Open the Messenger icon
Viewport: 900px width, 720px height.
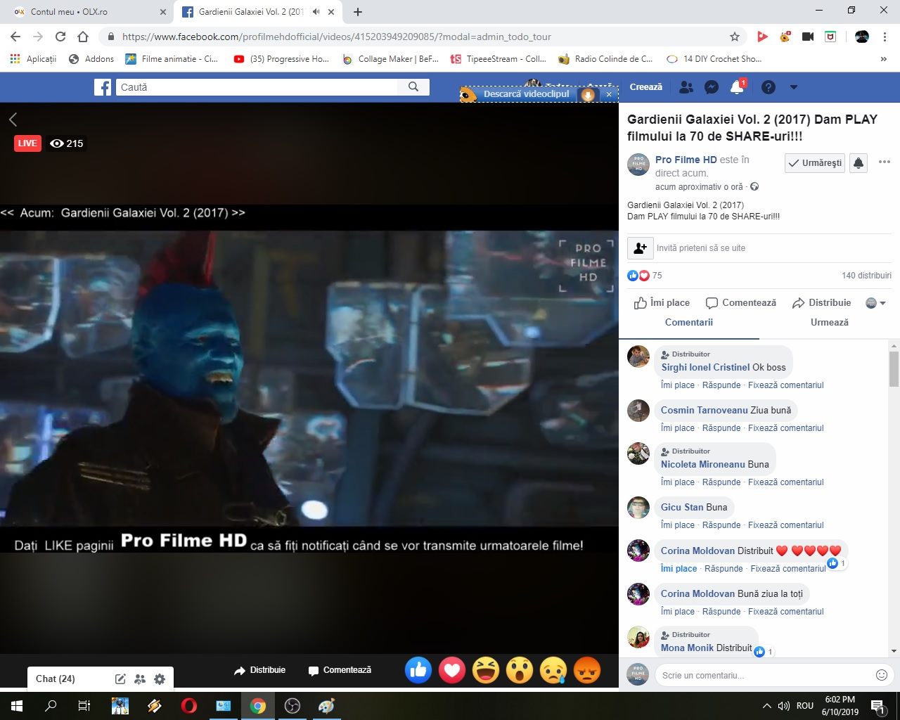point(712,87)
